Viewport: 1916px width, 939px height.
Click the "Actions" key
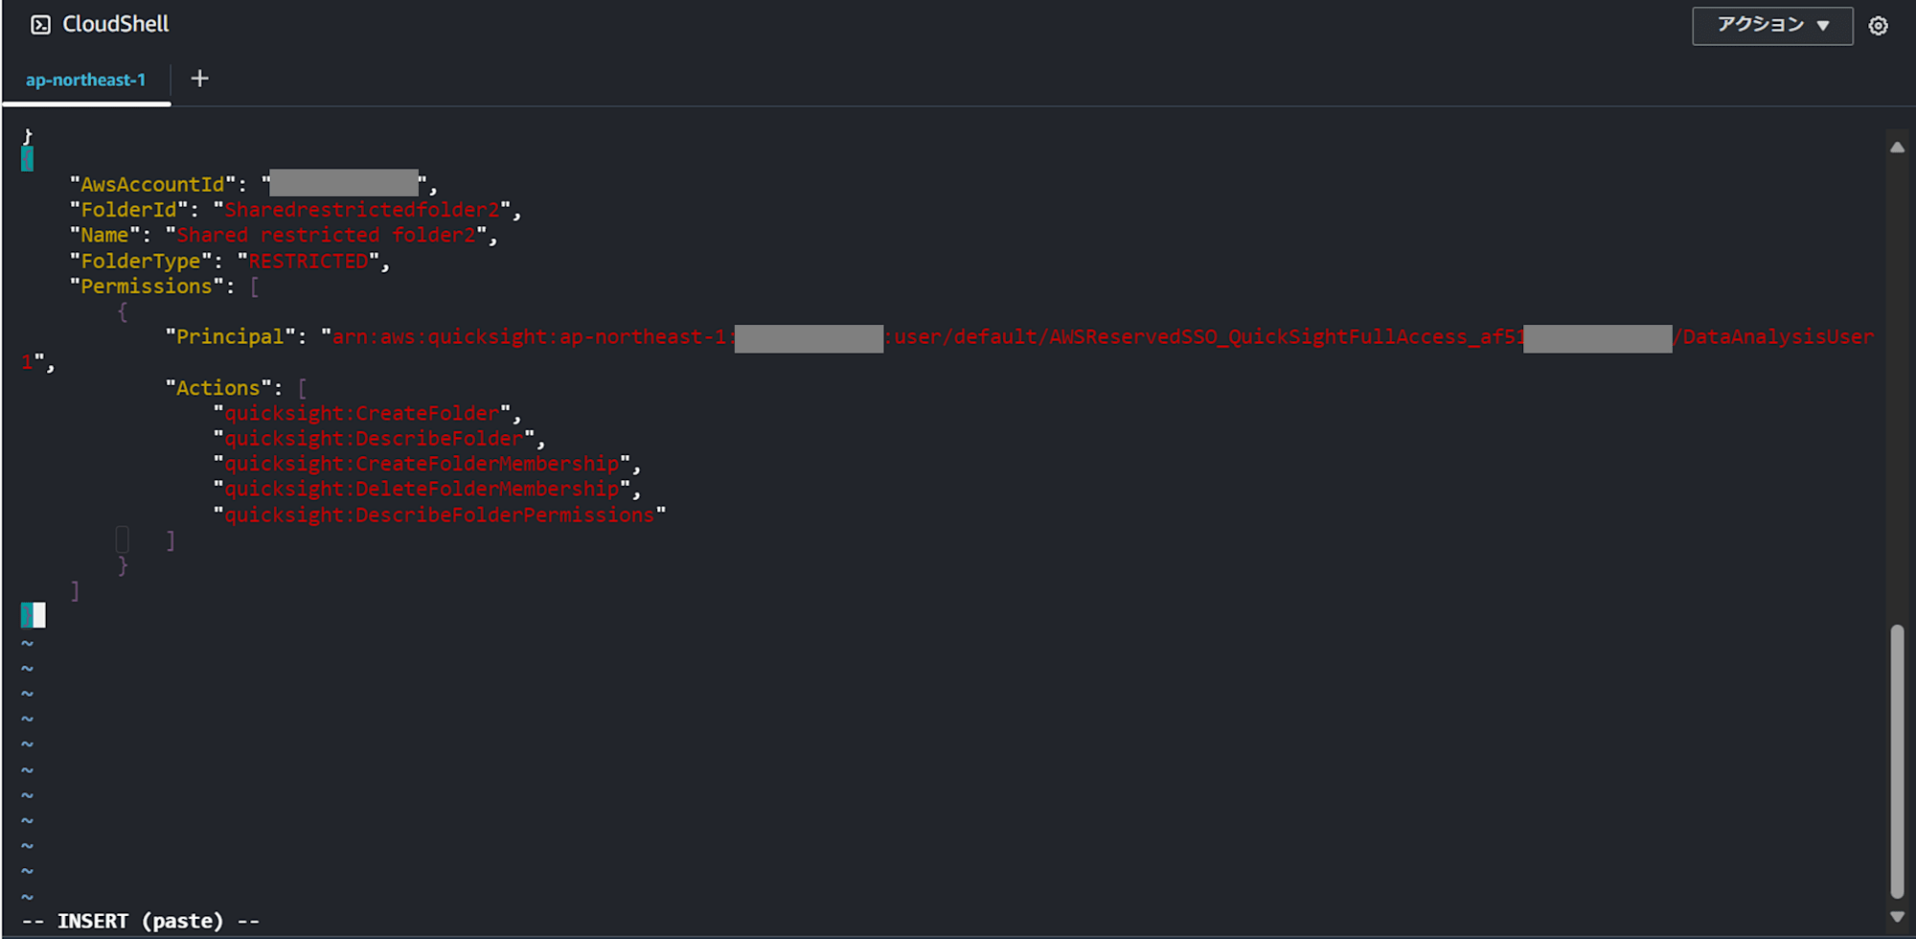(217, 388)
